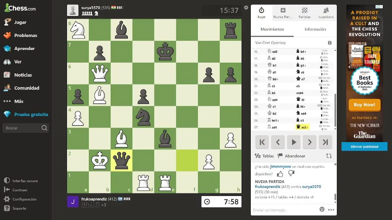Offer a draw with Tablas
The height and width of the screenshot is (220, 392).
[x=264, y=156]
